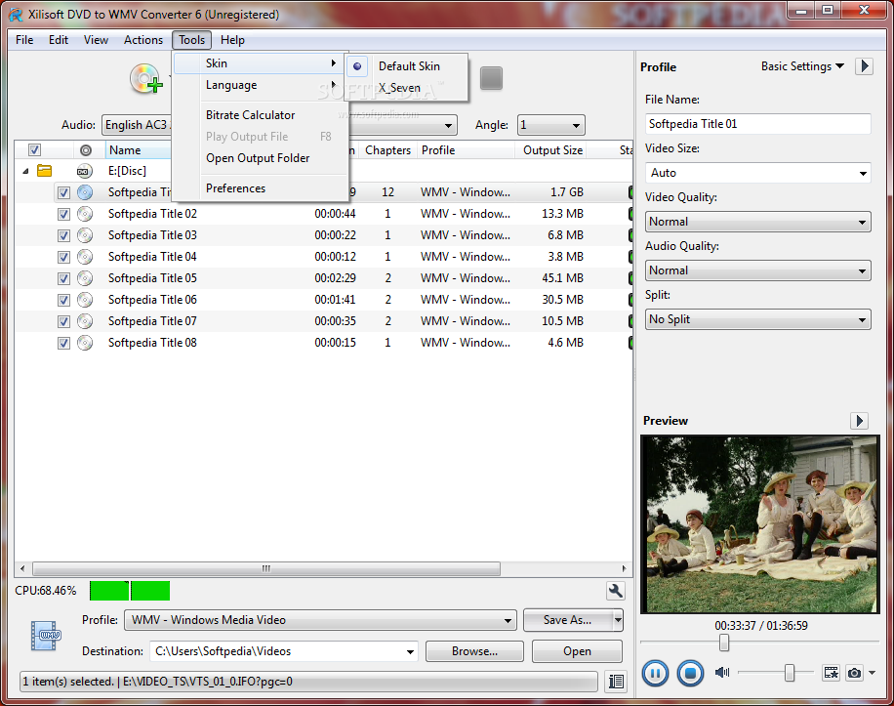
Task: Expand the Preview panel arrow button
Action: coord(859,421)
